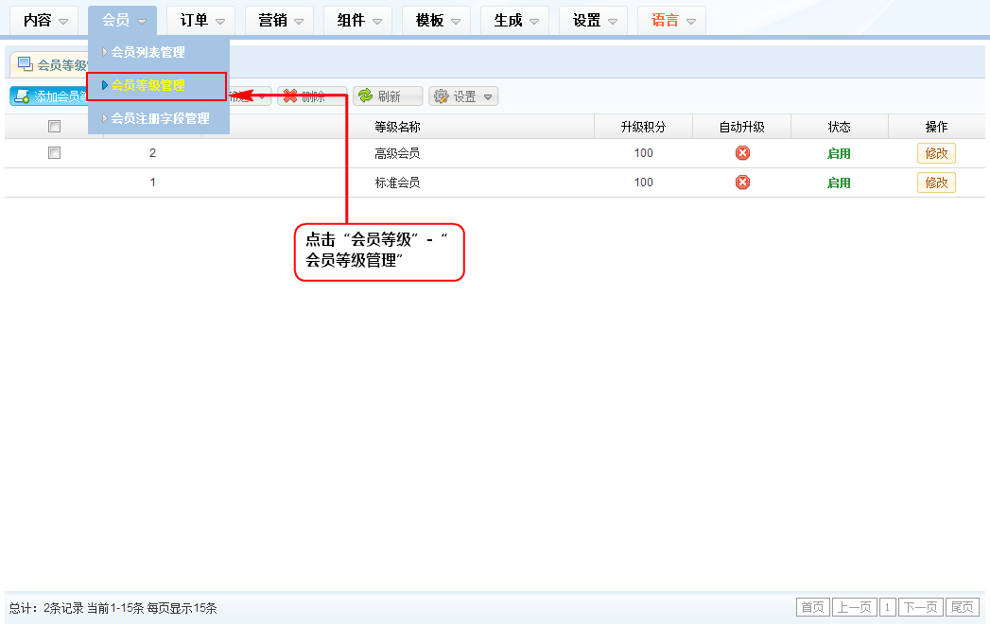Click the green 刷新 refresh icon
The width and height of the screenshot is (990, 626).
coord(364,96)
